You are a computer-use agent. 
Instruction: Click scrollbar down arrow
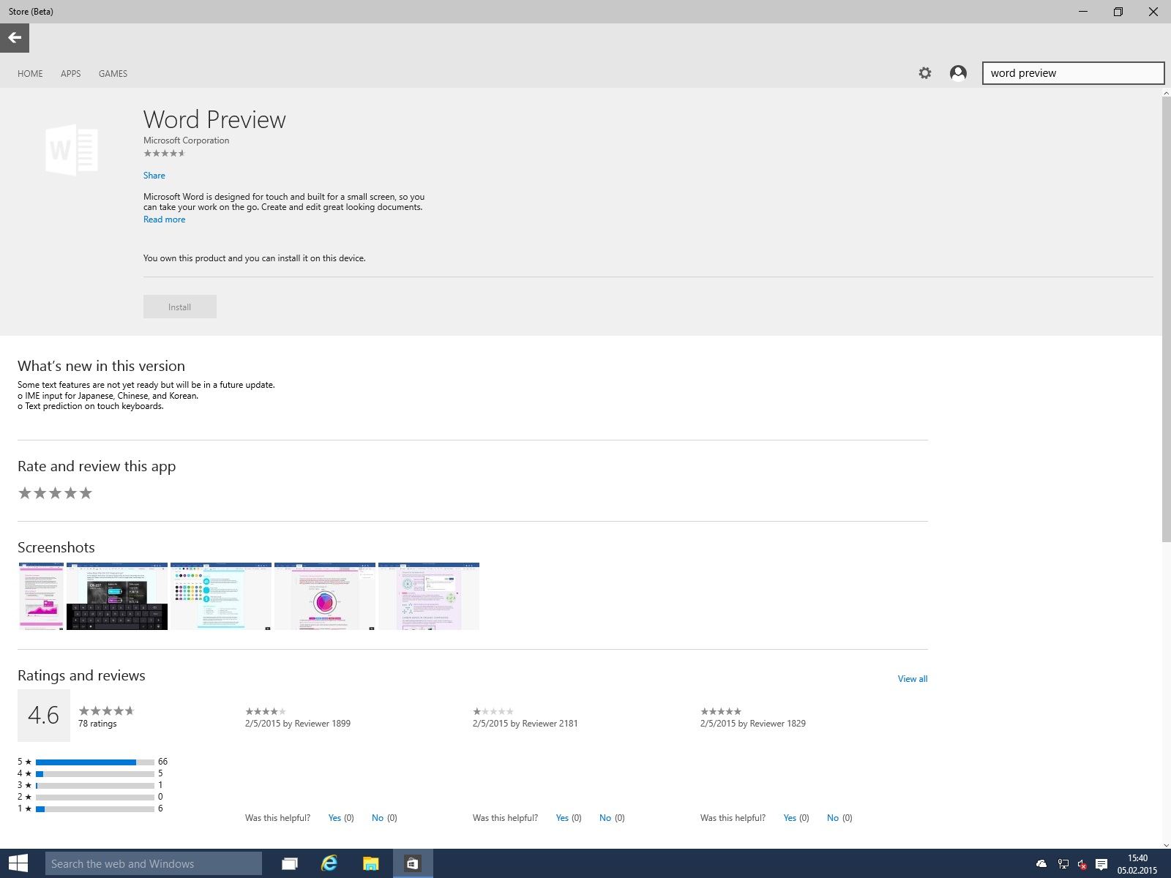1166,844
